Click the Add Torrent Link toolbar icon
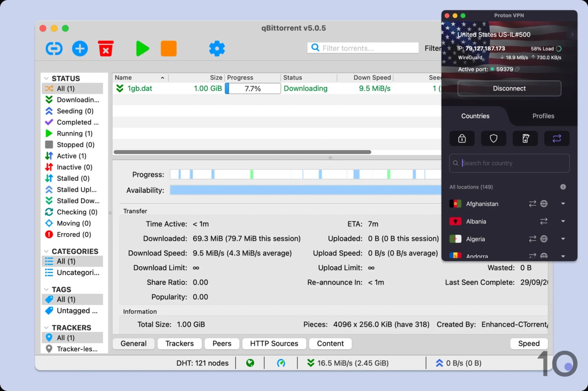 click(54, 49)
